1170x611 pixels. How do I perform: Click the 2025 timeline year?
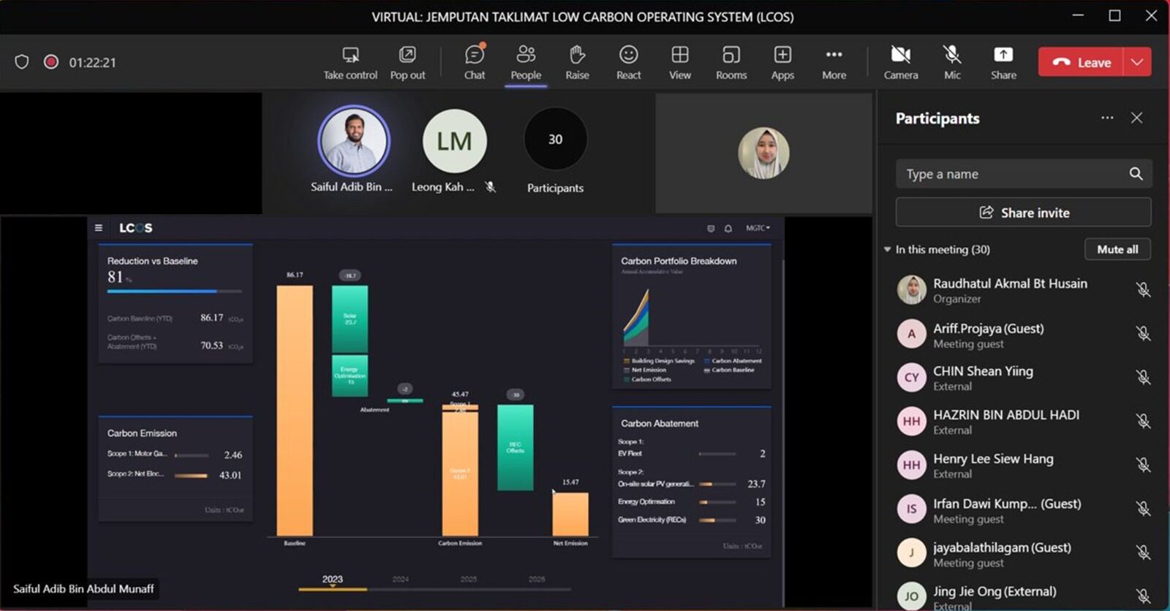point(469,579)
